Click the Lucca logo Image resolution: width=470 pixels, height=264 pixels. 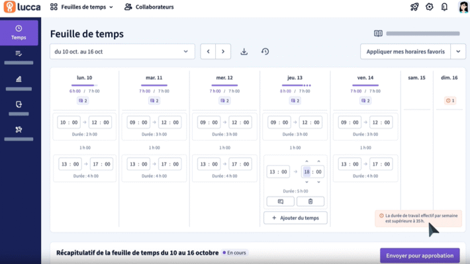[x=23, y=7]
